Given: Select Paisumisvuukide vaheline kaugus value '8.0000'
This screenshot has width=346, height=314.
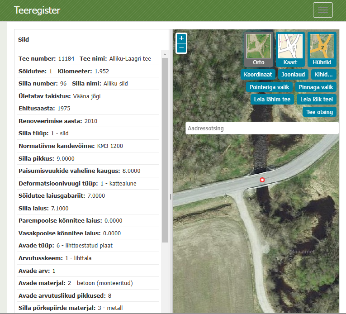Looking at the screenshot, I should tap(131, 171).
